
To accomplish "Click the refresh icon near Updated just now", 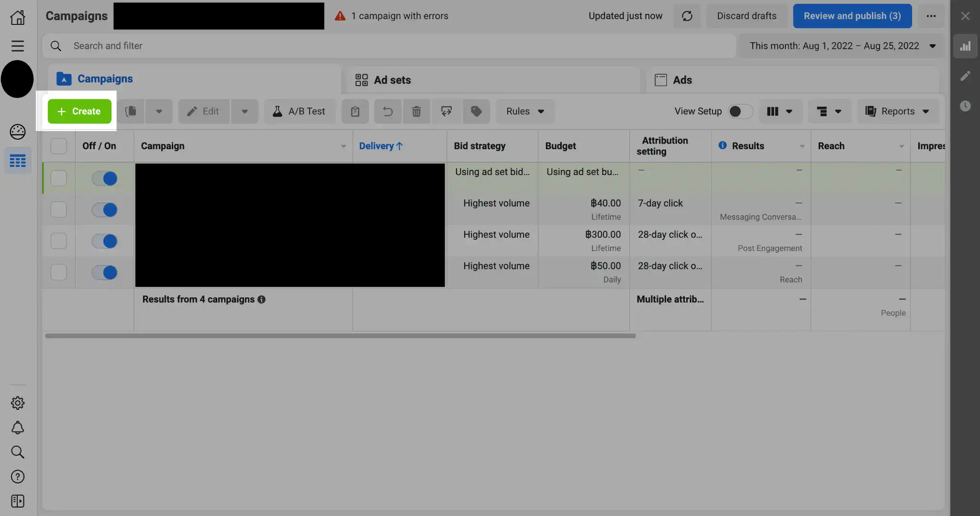I will pyautogui.click(x=687, y=16).
